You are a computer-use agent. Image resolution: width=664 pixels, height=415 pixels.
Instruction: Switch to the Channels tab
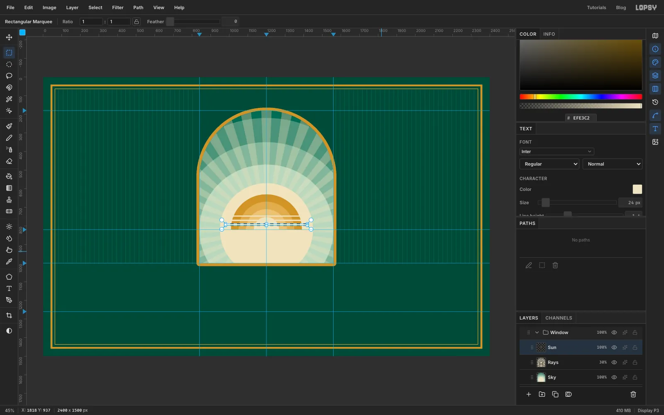(x=559, y=318)
